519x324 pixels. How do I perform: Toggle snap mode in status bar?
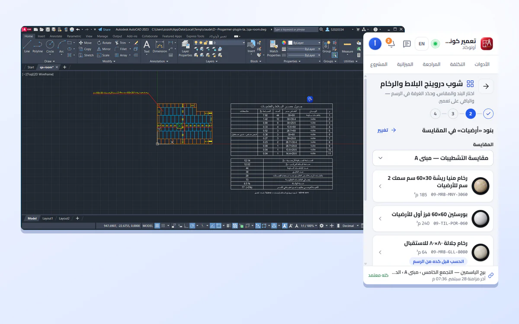(x=163, y=226)
